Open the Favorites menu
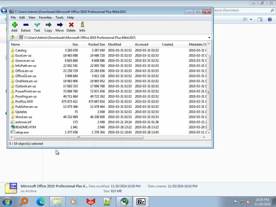276x207 pixels. (45, 18)
